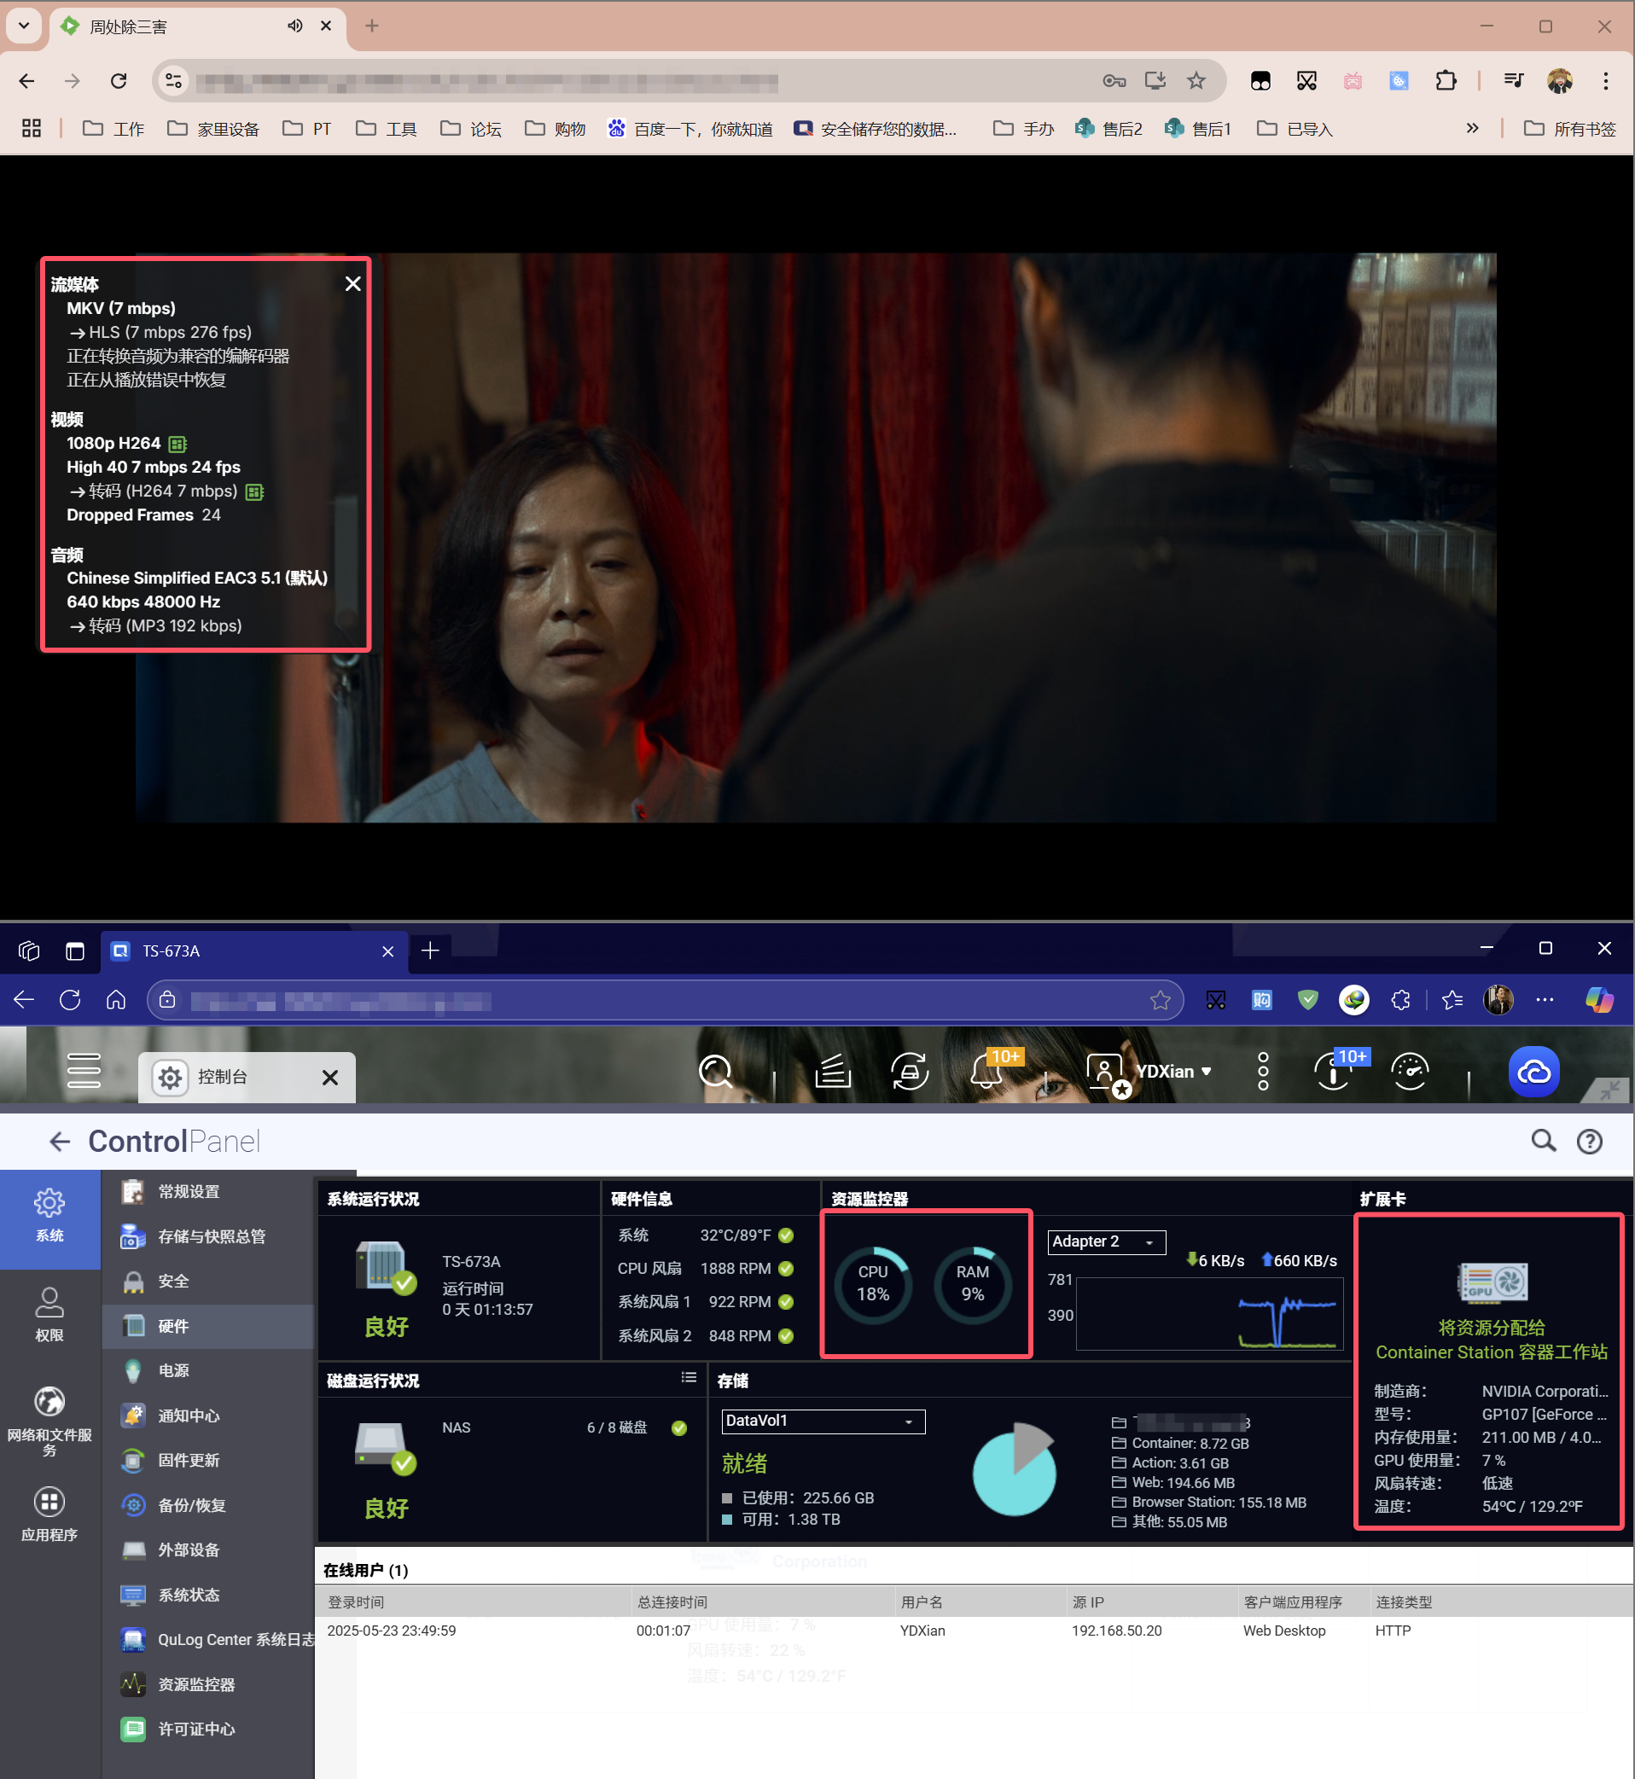Open a new tab in Chrome window
The width and height of the screenshot is (1635, 1779).
371,26
